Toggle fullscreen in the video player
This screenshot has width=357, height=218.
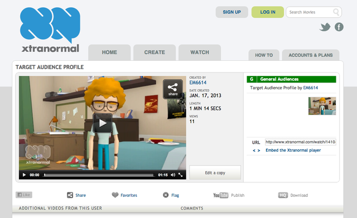coord(181,175)
